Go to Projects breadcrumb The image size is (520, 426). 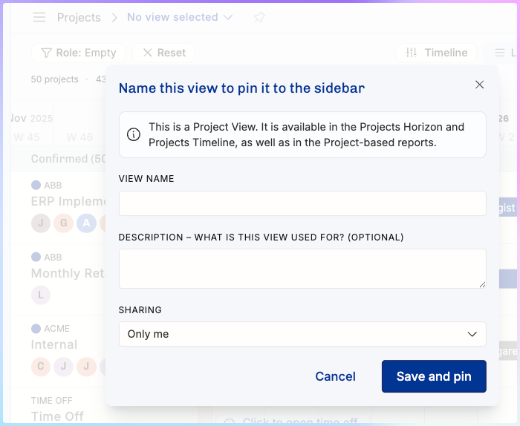(x=79, y=17)
